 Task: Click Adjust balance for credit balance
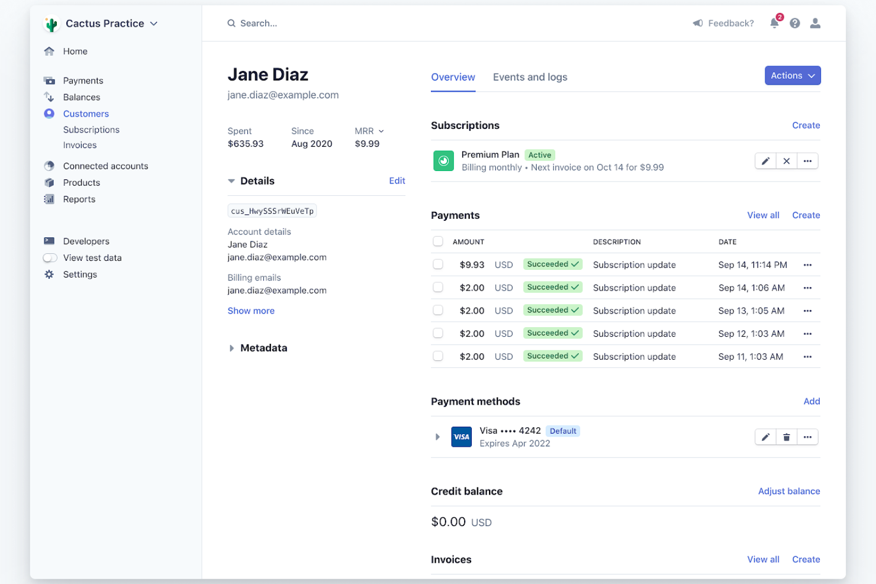point(789,491)
